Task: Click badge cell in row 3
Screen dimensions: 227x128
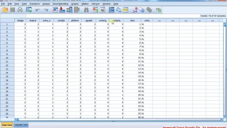Action: [x=20, y=32]
